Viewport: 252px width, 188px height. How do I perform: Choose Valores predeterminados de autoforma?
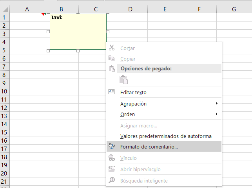(166, 136)
